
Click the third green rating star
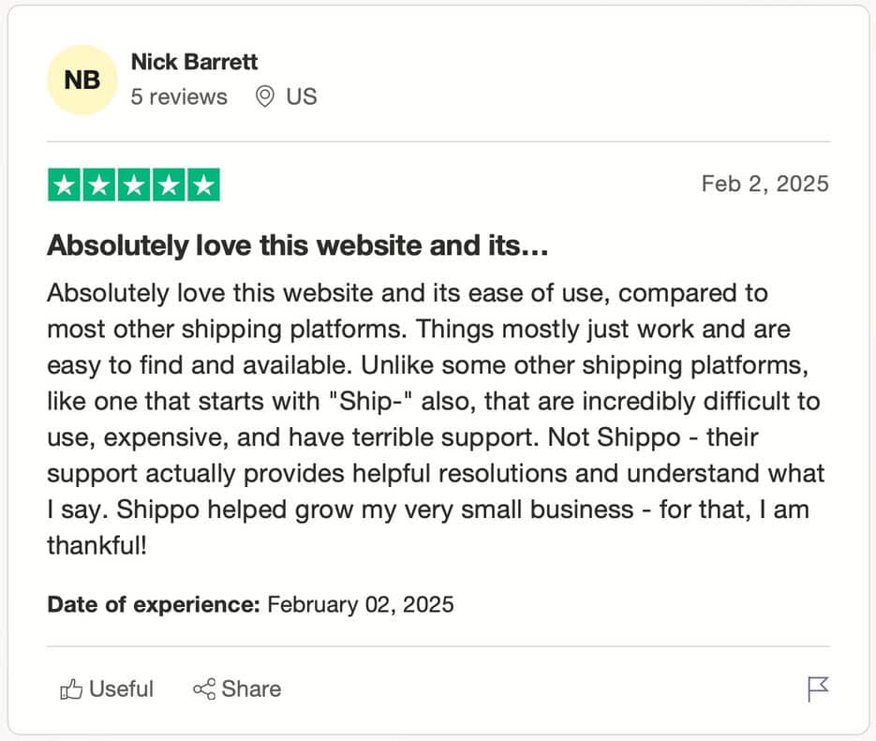pos(134,185)
